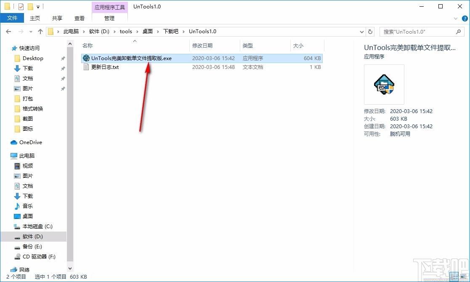The image size is (470, 282).
Task: Open address bar history dropdown
Action: click(362, 32)
